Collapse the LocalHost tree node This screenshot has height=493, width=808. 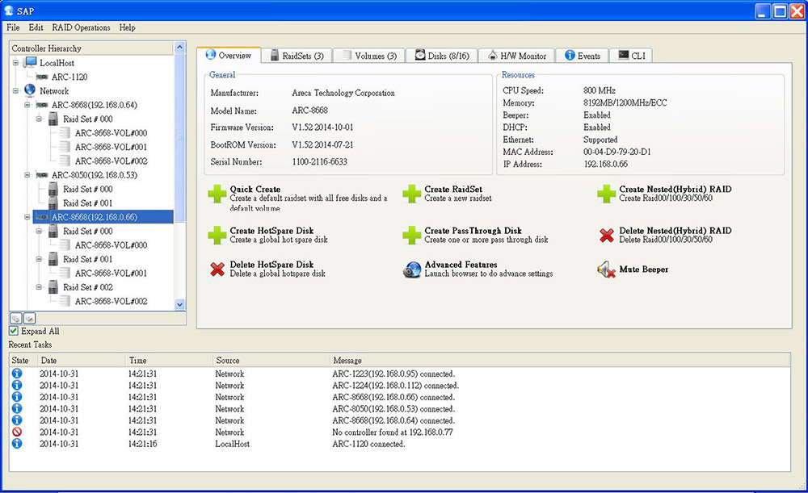pyautogui.click(x=15, y=63)
